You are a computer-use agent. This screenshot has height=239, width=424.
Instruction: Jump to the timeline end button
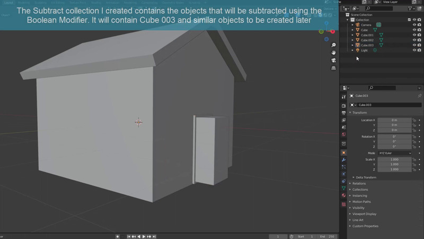pyautogui.click(x=155, y=236)
